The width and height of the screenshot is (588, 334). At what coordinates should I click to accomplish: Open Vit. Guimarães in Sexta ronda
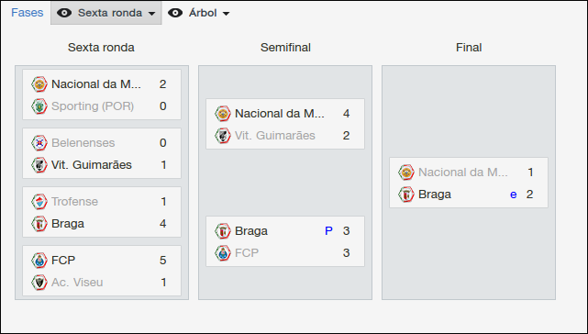(92, 165)
